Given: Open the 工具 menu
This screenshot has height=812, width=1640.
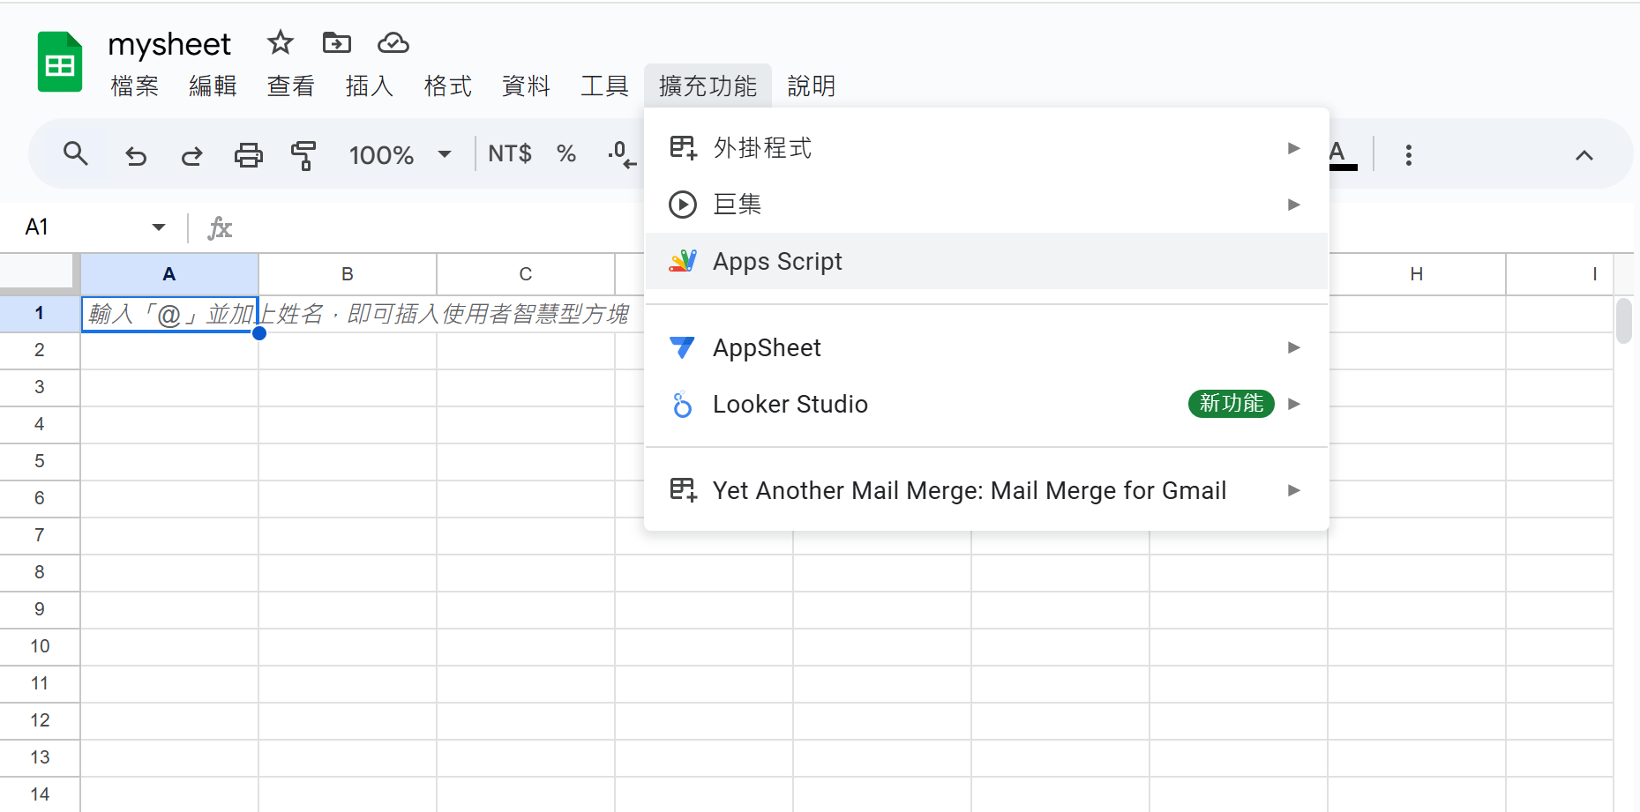Looking at the screenshot, I should pyautogui.click(x=604, y=86).
